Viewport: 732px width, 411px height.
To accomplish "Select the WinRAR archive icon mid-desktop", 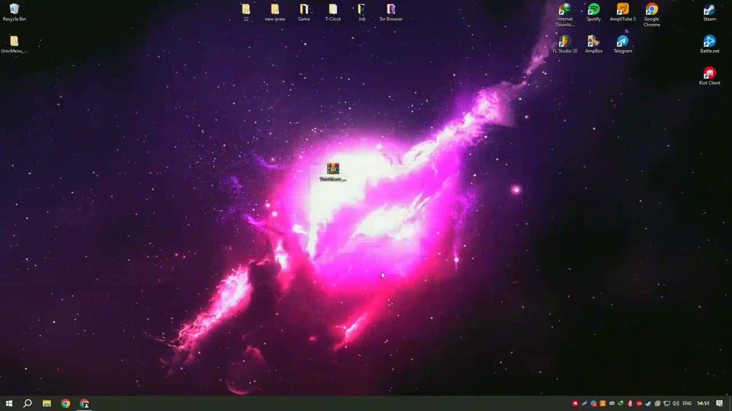I will (x=333, y=172).
